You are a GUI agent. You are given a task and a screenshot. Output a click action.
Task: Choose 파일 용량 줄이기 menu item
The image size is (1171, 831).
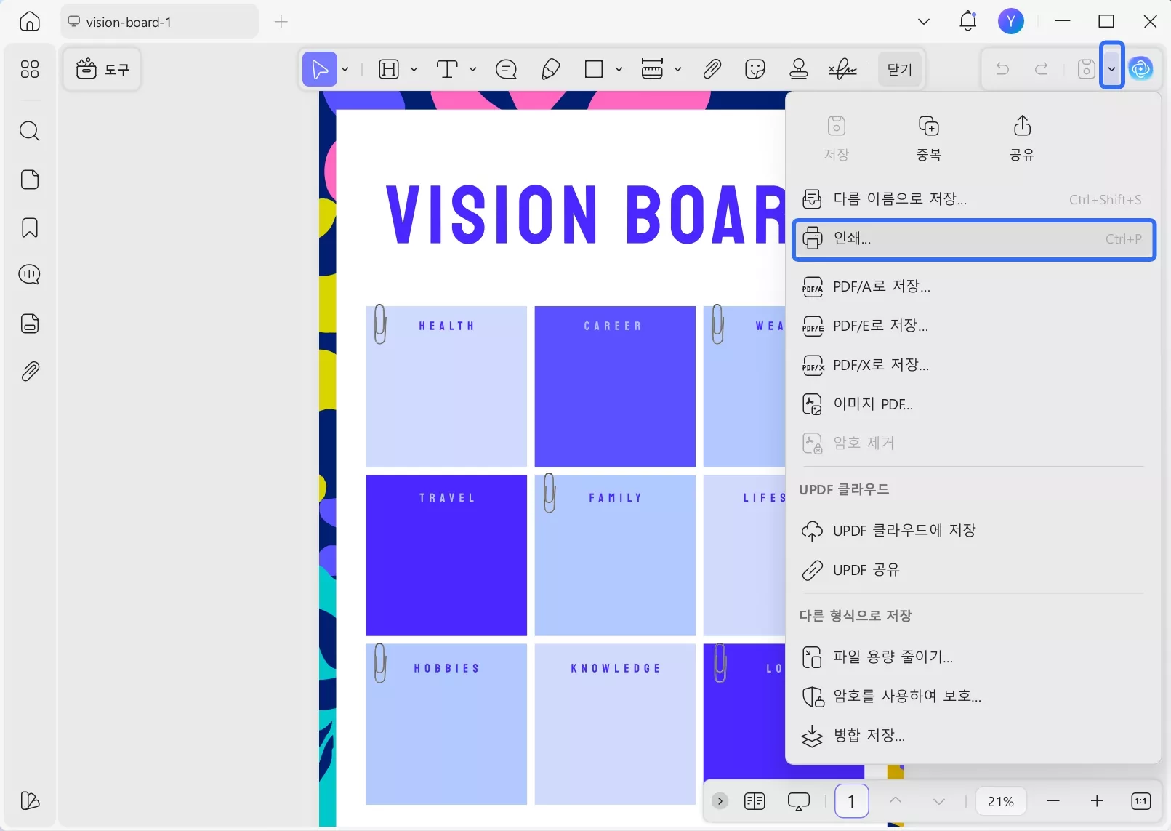pos(973,657)
